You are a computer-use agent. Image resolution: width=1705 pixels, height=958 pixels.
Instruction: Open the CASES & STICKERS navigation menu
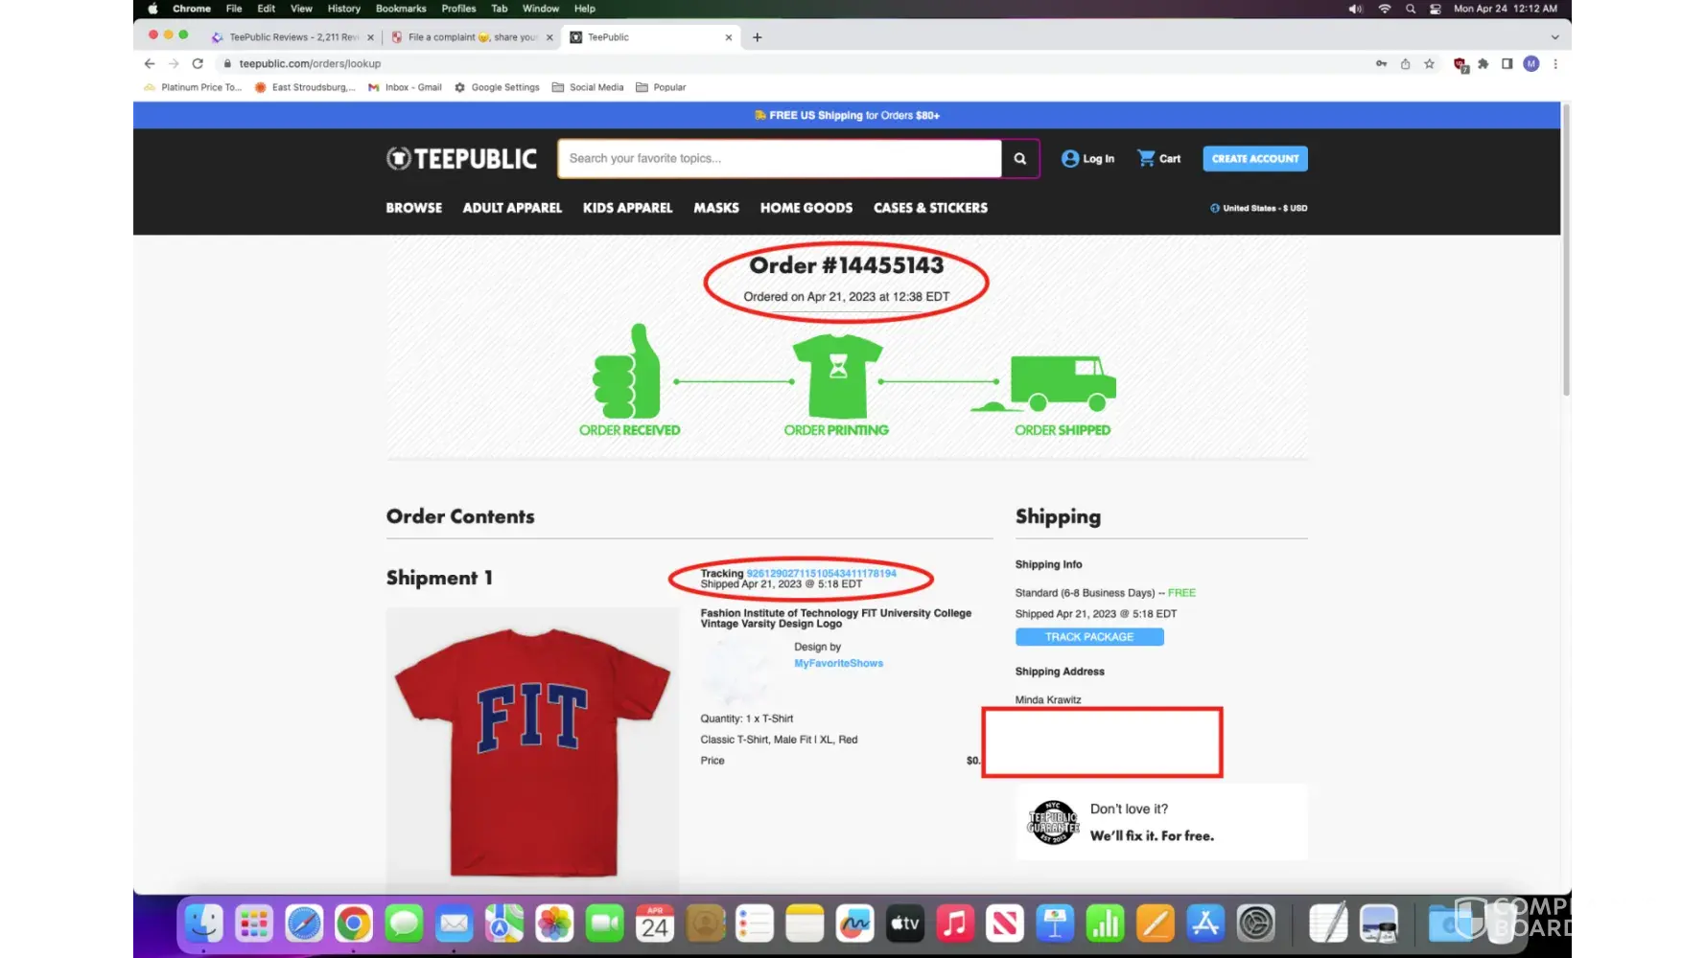click(x=930, y=208)
